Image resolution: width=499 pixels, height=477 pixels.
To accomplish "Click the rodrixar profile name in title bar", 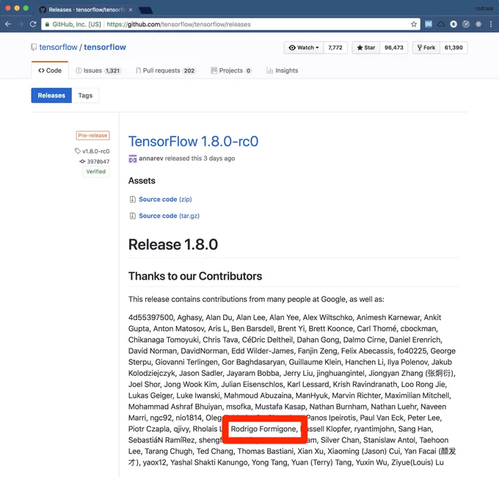I will pyautogui.click(x=484, y=9).
